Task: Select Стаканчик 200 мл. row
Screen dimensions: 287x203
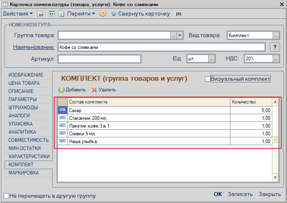Action: [x=149, y=118]
